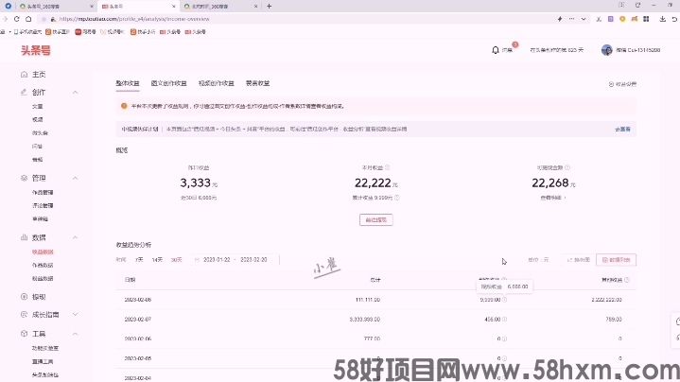
Task: Click the 成长指南 icon in sidebar
Action: click(x=25, y=315)
